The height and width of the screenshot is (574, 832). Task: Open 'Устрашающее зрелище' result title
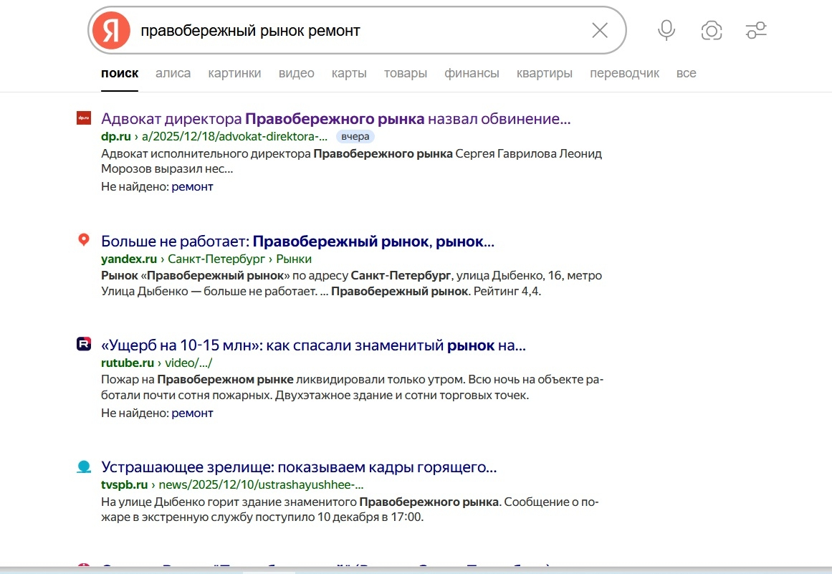coord(299,467)
